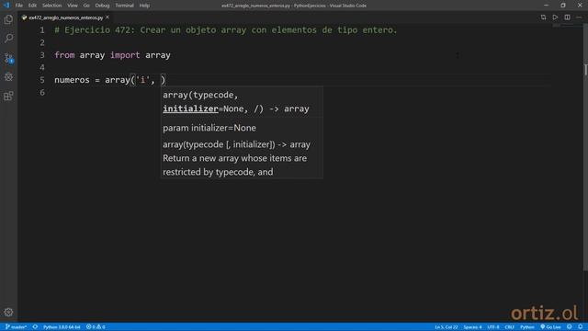
Task: Start Go Live server
Action: (x=550, y=327)
